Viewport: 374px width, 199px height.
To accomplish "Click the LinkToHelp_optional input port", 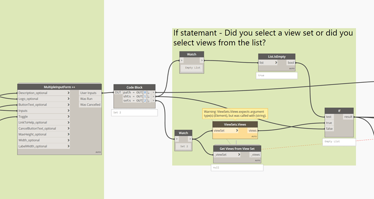I will pos(44,122).
